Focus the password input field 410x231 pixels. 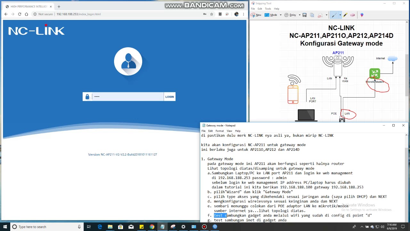click(128, 97)
